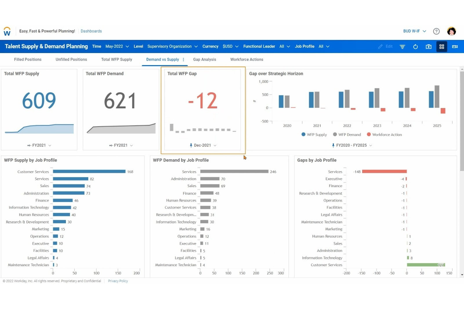Screen dimensions: 464x309
Task: Switch to the Gap Analysis tab
Action: click(x=204, y=59)
